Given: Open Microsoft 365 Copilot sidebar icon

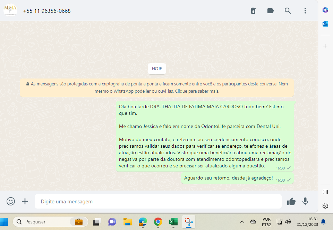Looking at the screenshot, I should coord(325,10).
